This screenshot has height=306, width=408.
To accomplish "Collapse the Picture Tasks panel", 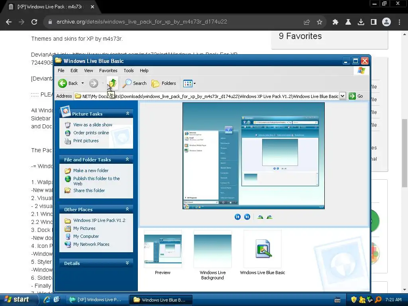I will point(127,114).
